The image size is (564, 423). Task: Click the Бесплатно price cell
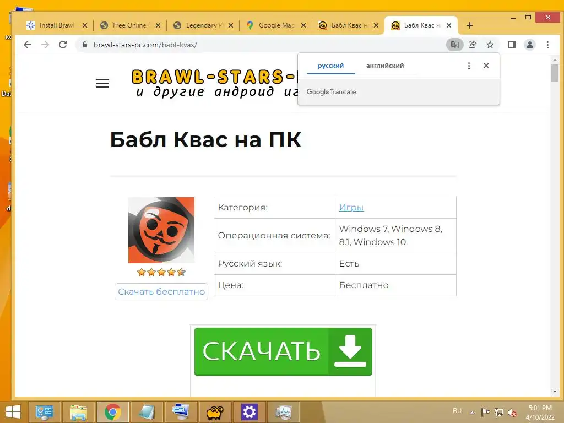[x=395, y=285]
